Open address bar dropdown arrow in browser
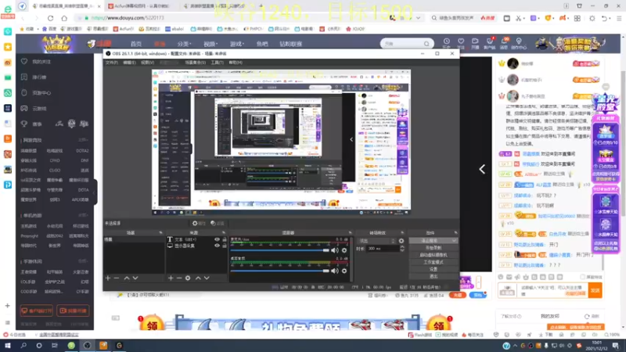This screenshot has width=626, height=352. click(x=418, y=18)
